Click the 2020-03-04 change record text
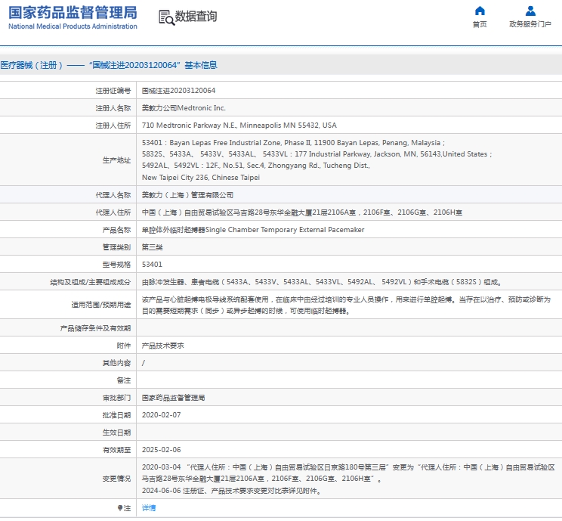The height and width of the screenshot is (521, 562). coord(348,473)
